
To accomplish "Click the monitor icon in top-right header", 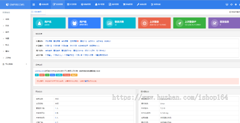I will pos(227,5).
